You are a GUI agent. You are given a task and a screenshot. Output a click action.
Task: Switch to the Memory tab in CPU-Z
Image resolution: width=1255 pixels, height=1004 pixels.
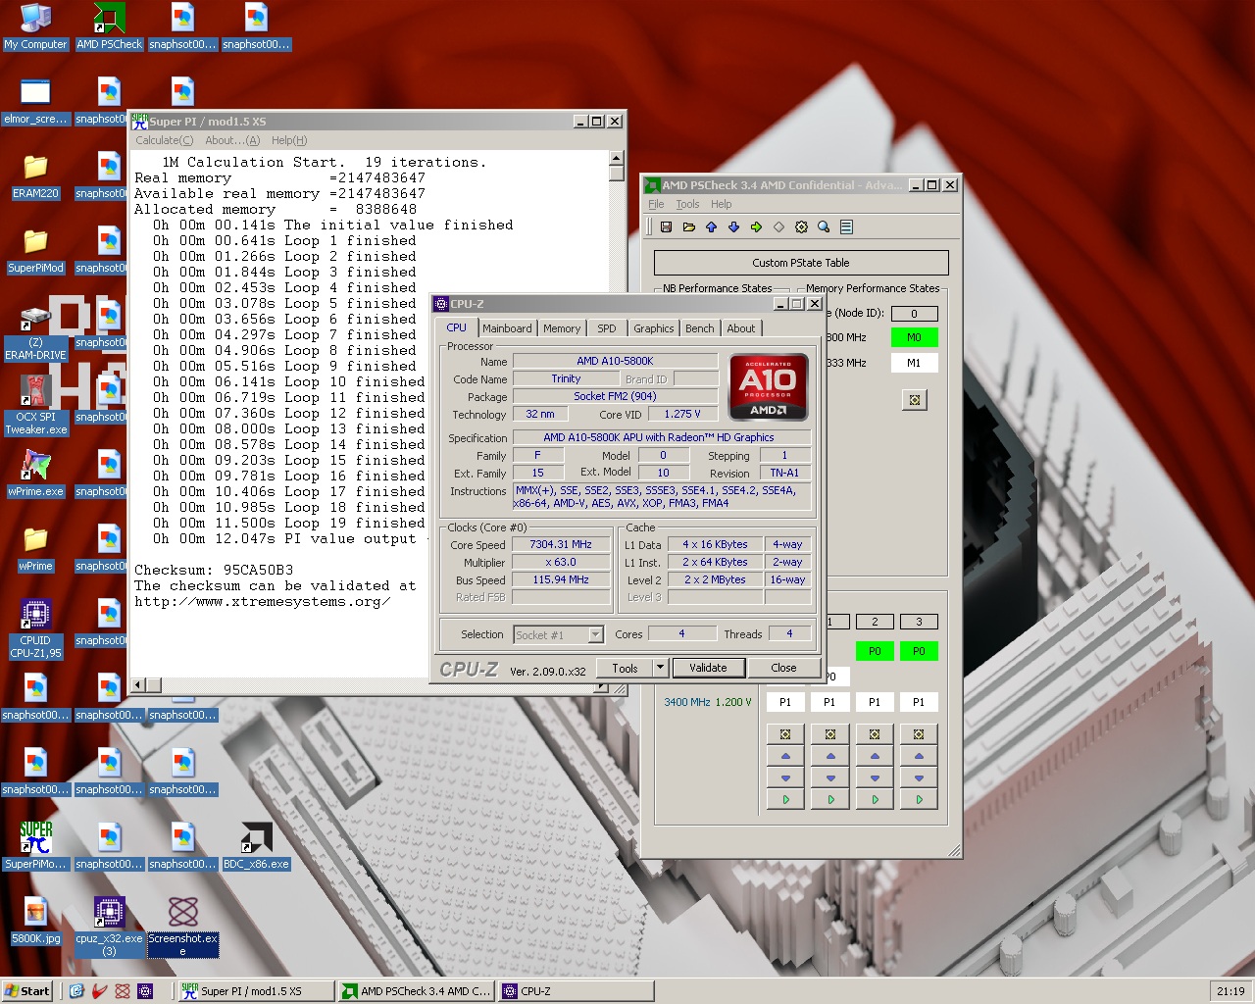coord(562,328)
